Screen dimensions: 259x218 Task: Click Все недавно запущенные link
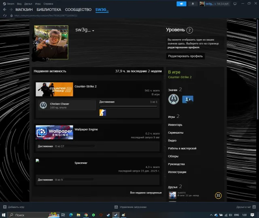pos(146,193)
